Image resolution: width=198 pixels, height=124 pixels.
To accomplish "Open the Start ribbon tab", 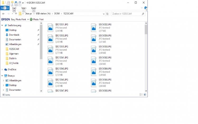I will pos(14,8).
